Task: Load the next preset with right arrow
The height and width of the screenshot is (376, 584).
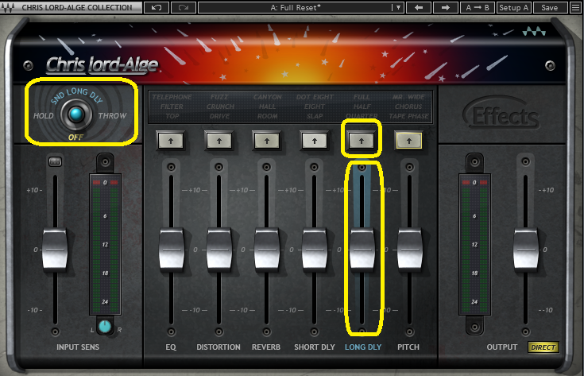Action: [445, 8]
